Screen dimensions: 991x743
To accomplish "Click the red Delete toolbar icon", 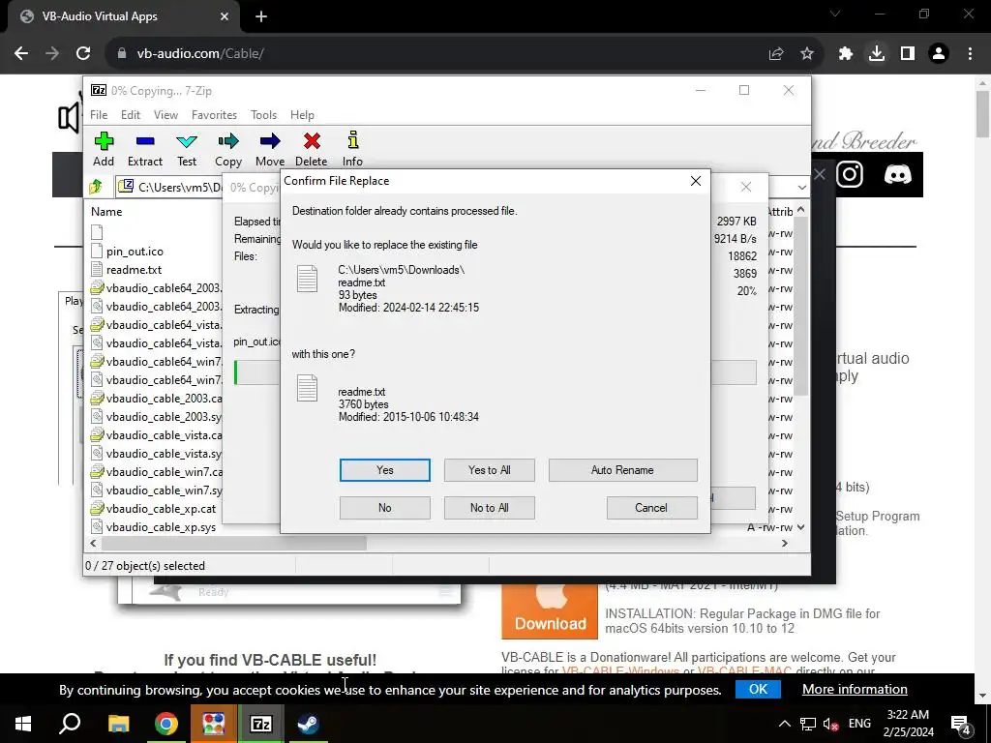I will (x=312, y=141).
